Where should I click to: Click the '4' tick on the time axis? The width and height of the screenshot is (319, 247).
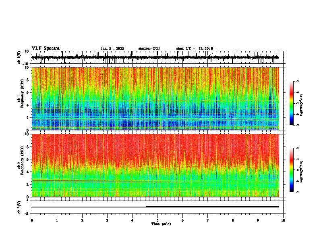pos(133,220)
